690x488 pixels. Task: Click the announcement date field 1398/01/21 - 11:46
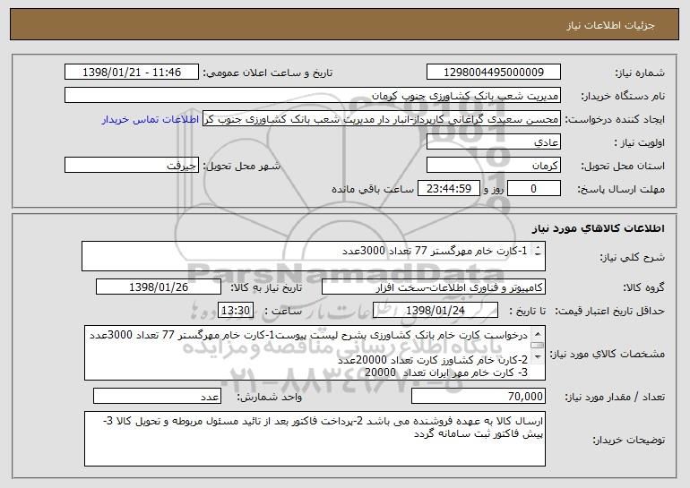click(x=132, y=72)
